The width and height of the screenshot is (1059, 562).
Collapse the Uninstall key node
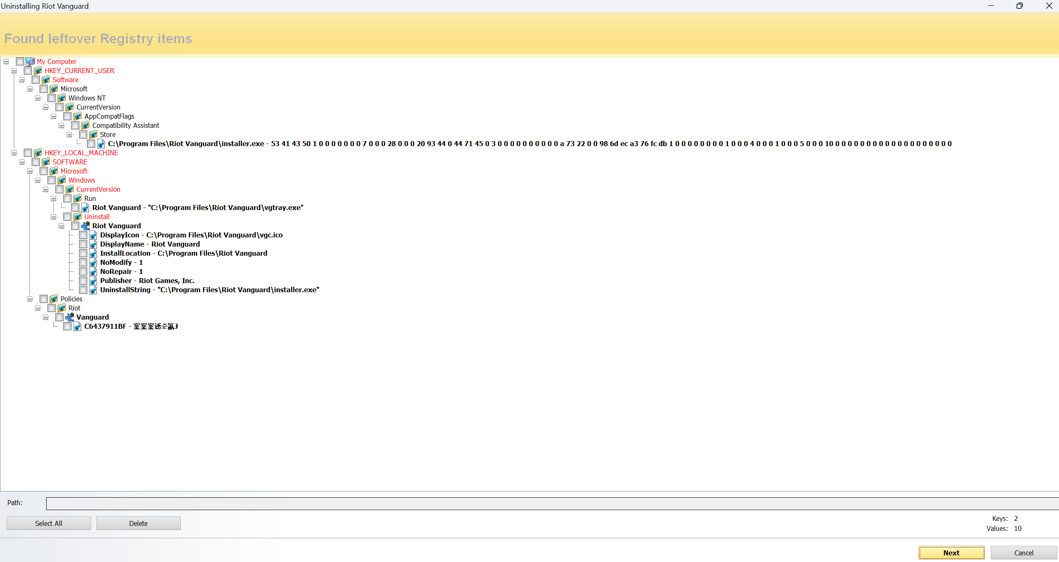(x=53, y=217)
